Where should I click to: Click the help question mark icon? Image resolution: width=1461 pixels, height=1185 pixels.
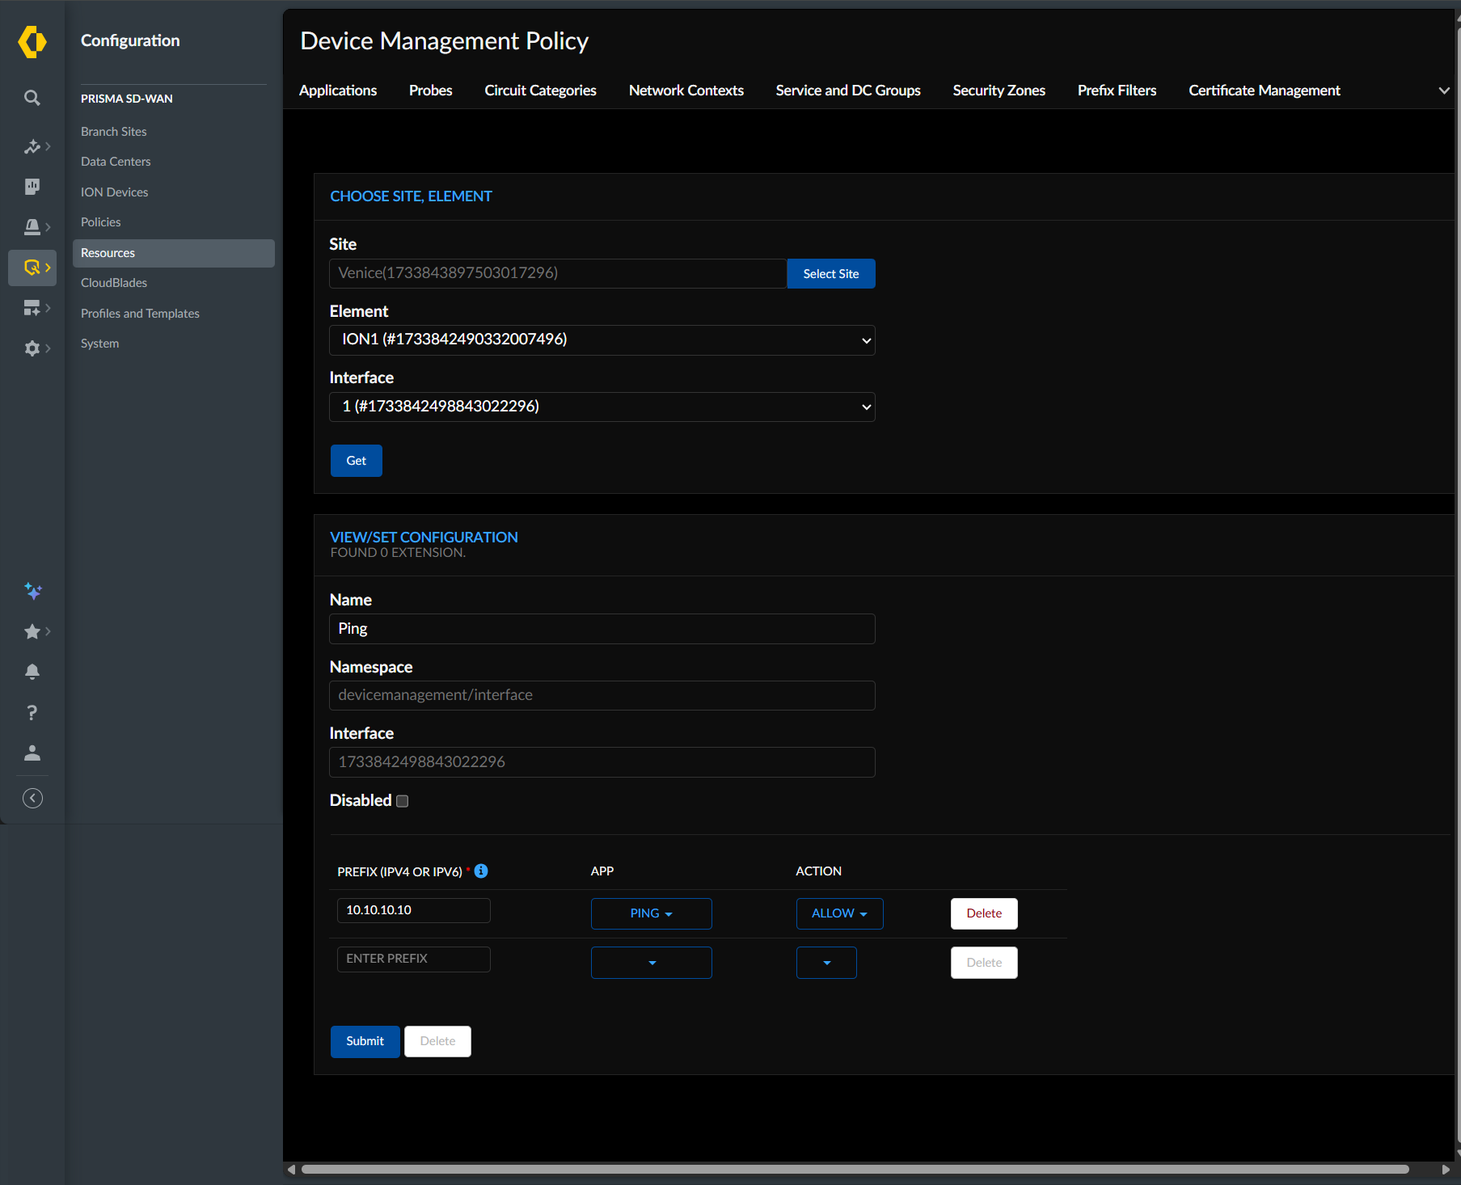pyautogui.click(x=32, y=712)
